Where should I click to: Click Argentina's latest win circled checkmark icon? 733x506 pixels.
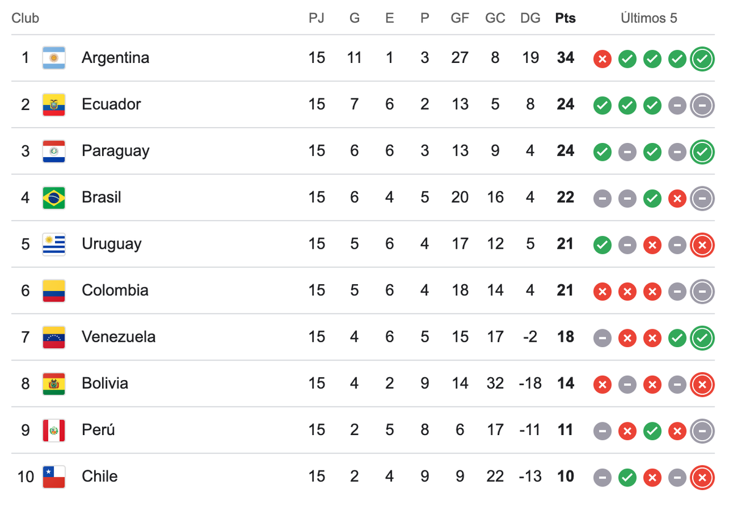pyautogui.click(x=702, y=59)
